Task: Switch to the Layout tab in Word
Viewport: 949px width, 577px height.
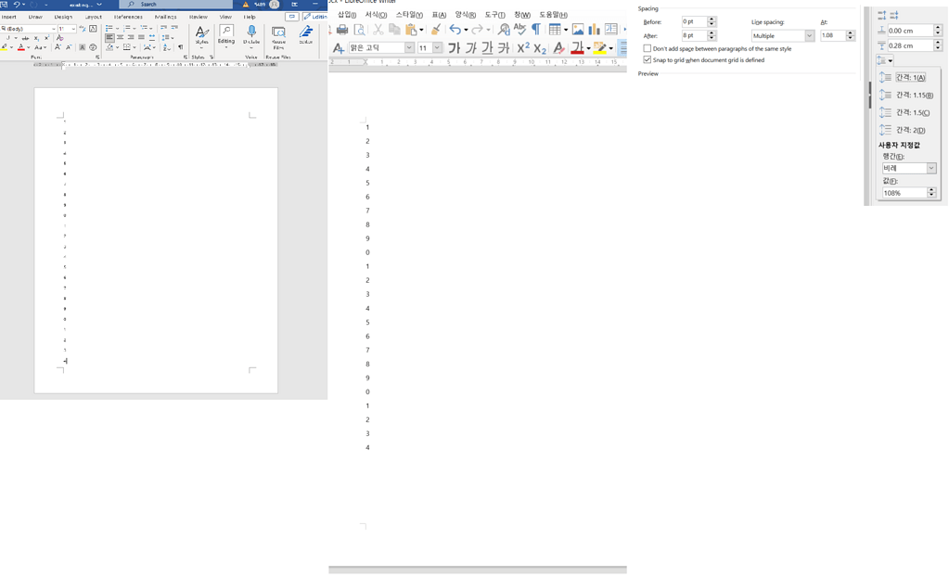Action: 93,17
